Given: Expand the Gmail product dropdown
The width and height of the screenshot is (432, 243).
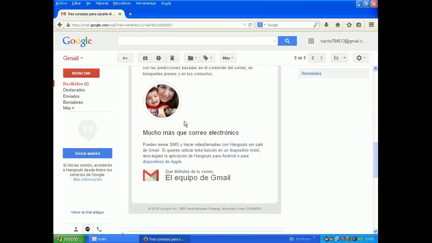Looking at the screenshot, I should 73,58.
